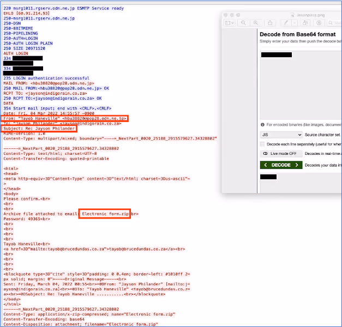Check 'Decode each line separately' box
Image resolution: width=342 pixels, height=327 pixels.
tap(262, 144)
